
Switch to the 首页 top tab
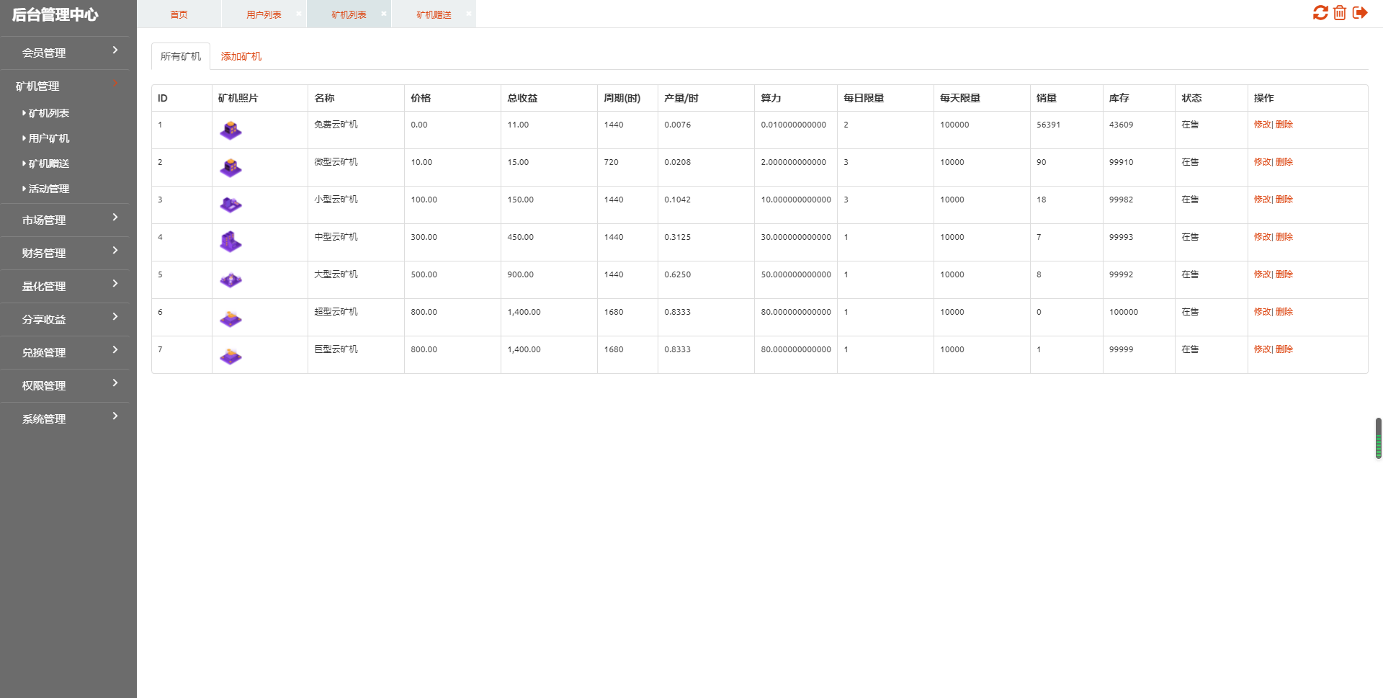[x=179, y=14]
